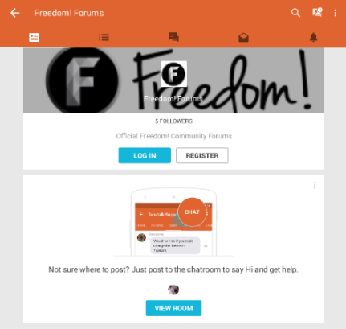This screenshot has height=329, width=346.
Task: Tap the LOG IN button
Action: (145, 155)
